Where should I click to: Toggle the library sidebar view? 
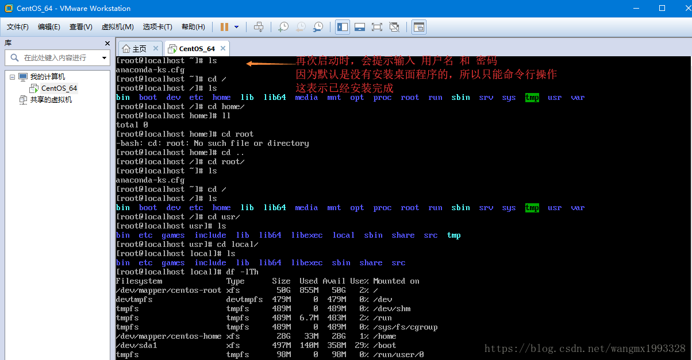343,27
